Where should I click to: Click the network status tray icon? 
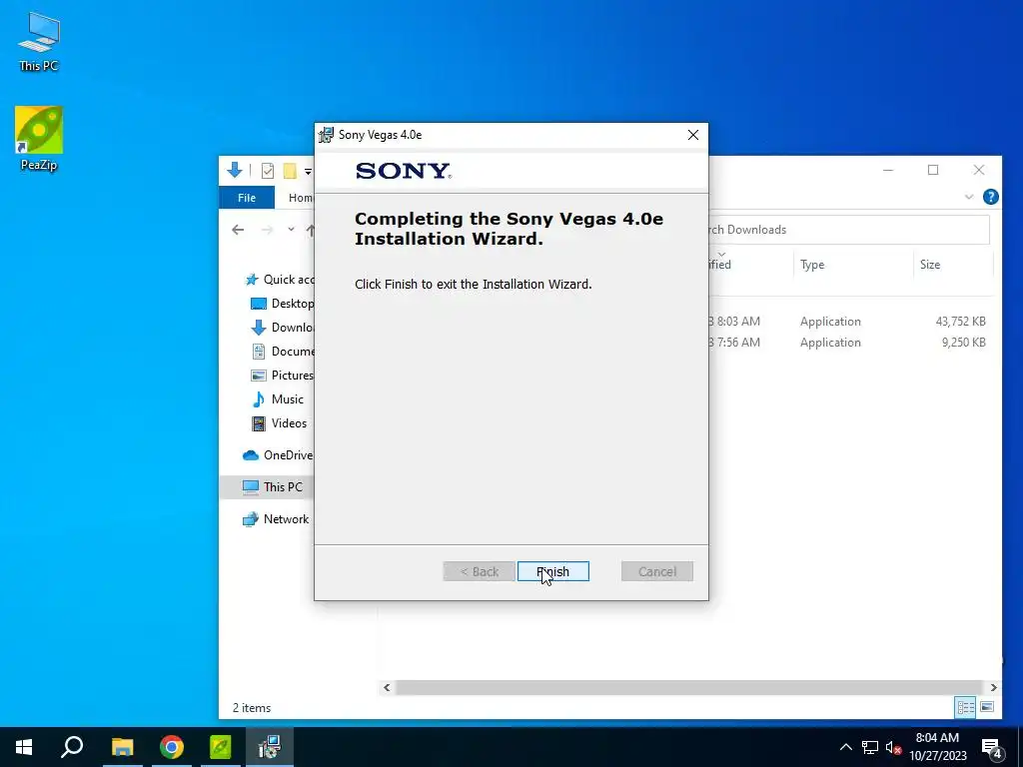870,747
